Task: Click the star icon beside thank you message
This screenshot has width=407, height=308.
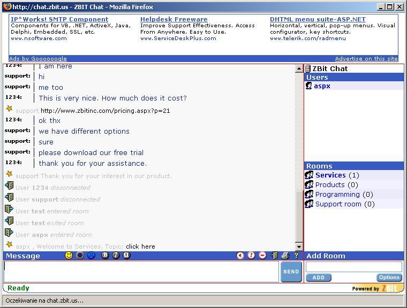Action: coord(9,174)
